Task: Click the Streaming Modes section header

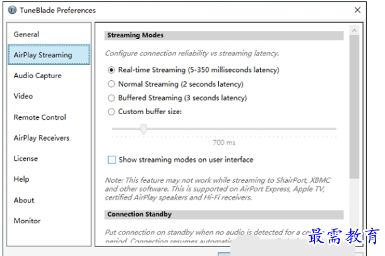Action: click(x=224, y=35)
